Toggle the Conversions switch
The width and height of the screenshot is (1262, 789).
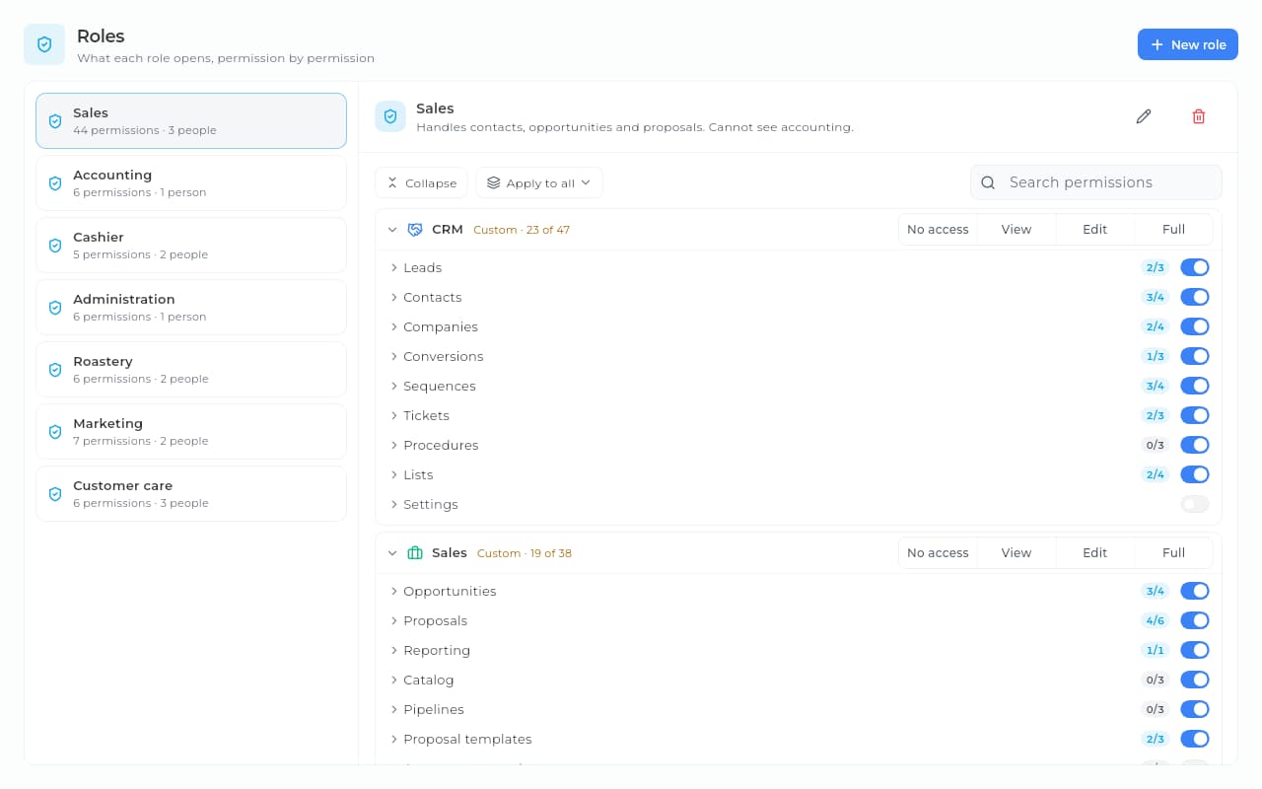[1195, 356]
